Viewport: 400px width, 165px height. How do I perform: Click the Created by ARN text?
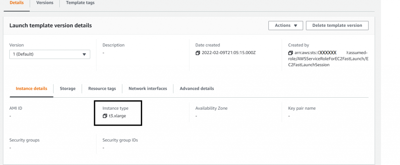click(x=328, y=59)
